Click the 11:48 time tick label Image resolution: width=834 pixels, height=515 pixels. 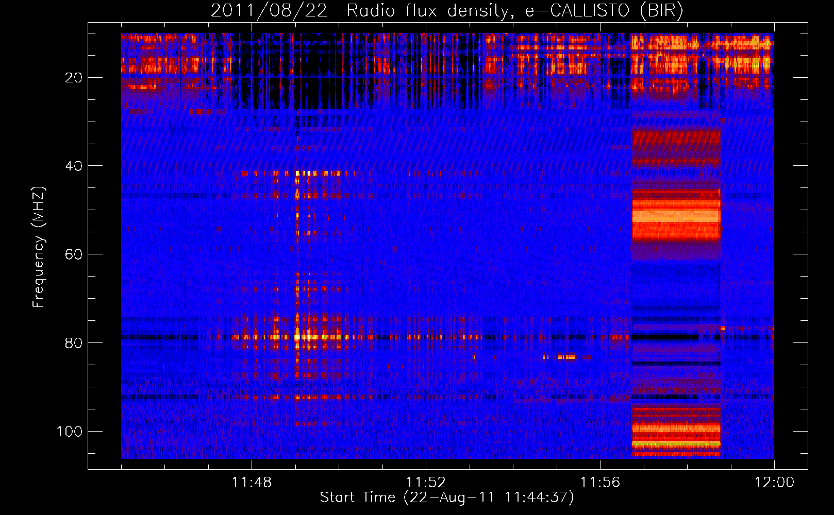[252, 482]
